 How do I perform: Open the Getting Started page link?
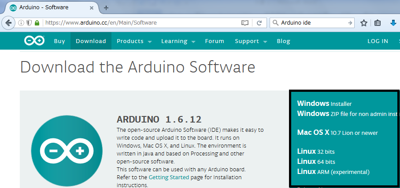[169, 177]
